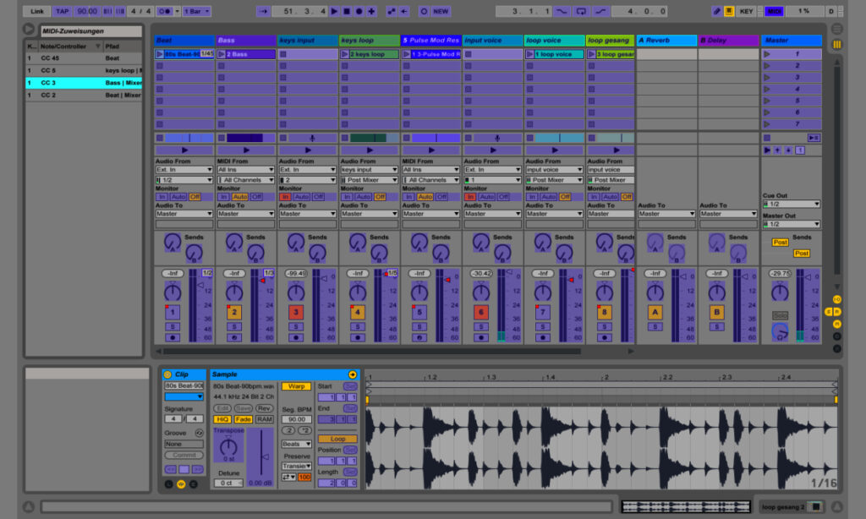Click the Punch-Out switch
This screenshot has width=866, height=519.
pos(600,11)
